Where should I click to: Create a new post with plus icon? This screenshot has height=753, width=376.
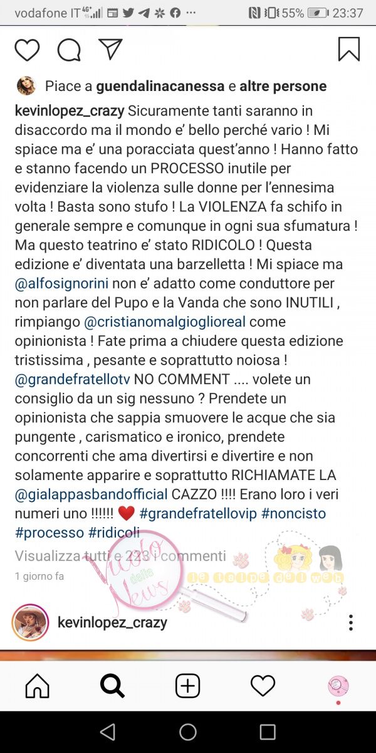187,686
